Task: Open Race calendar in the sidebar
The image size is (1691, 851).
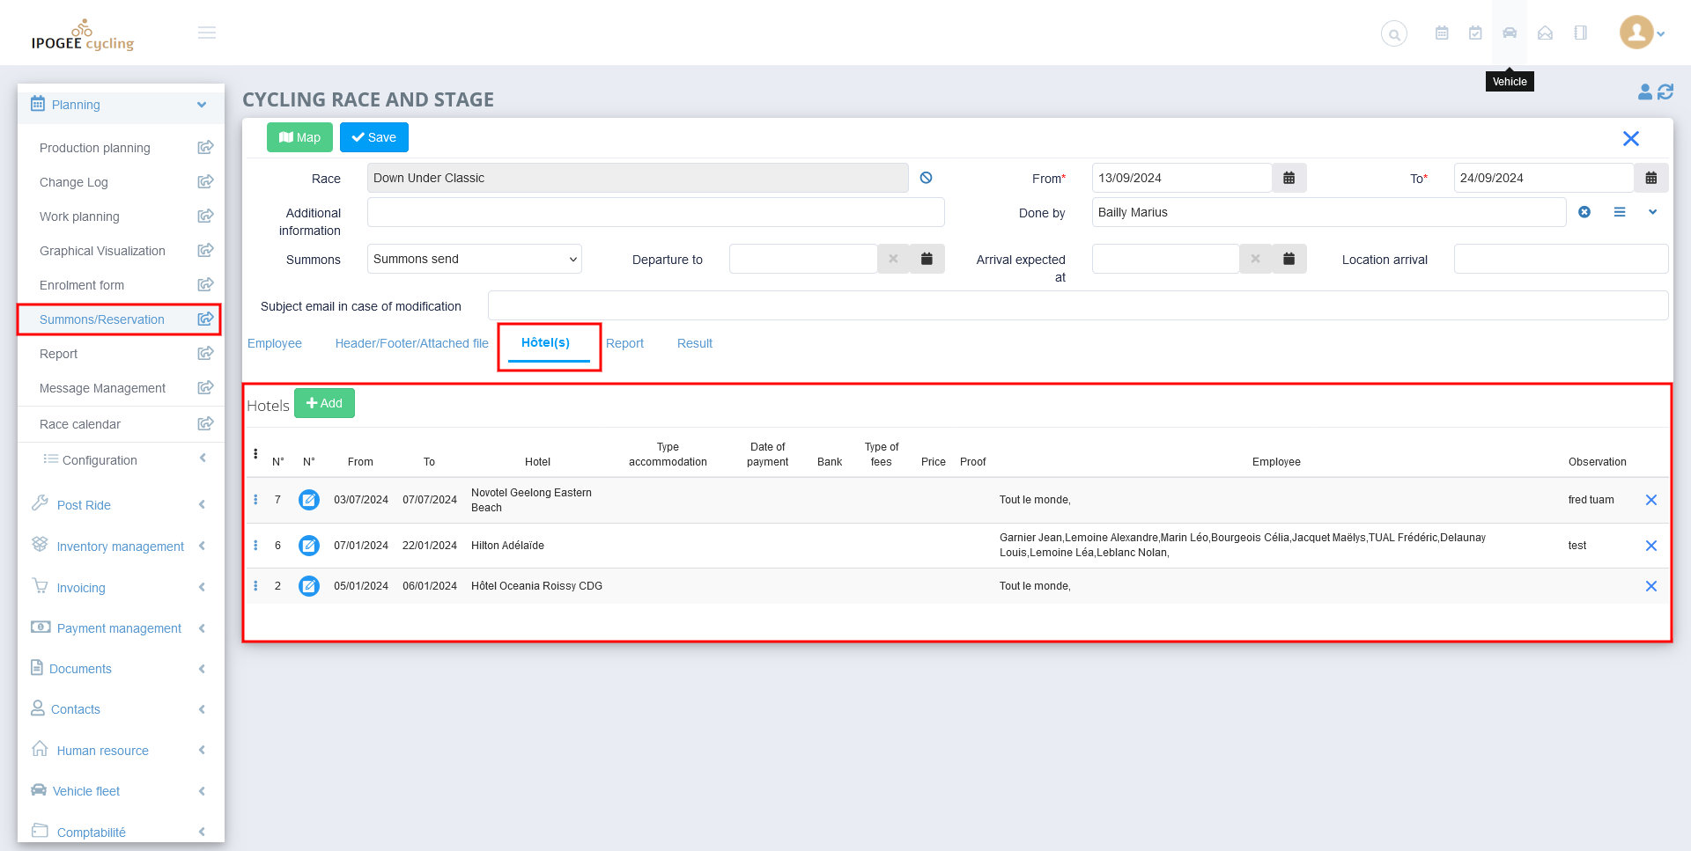Action: click(x=80, y=424)
